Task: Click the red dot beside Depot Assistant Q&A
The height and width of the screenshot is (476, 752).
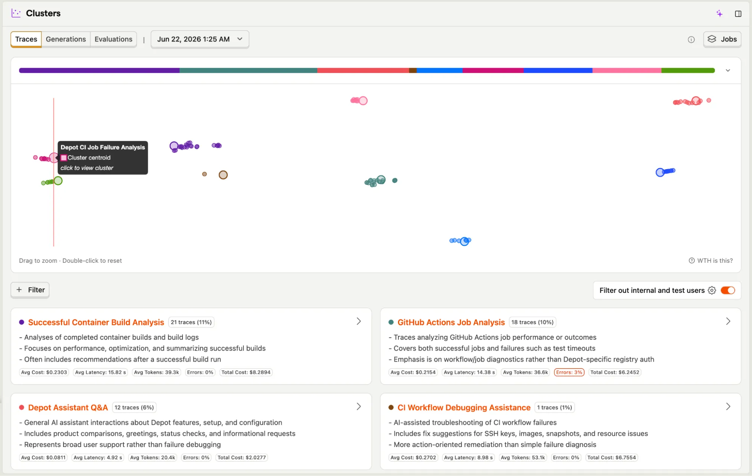Action: pos(22,408)
